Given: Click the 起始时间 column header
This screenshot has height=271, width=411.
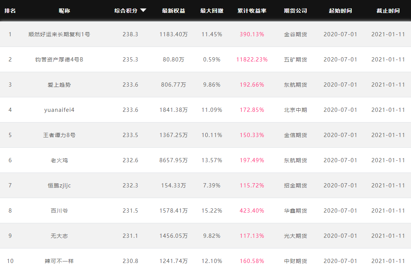Looking at the screenshot, I should tap(341, 11).
